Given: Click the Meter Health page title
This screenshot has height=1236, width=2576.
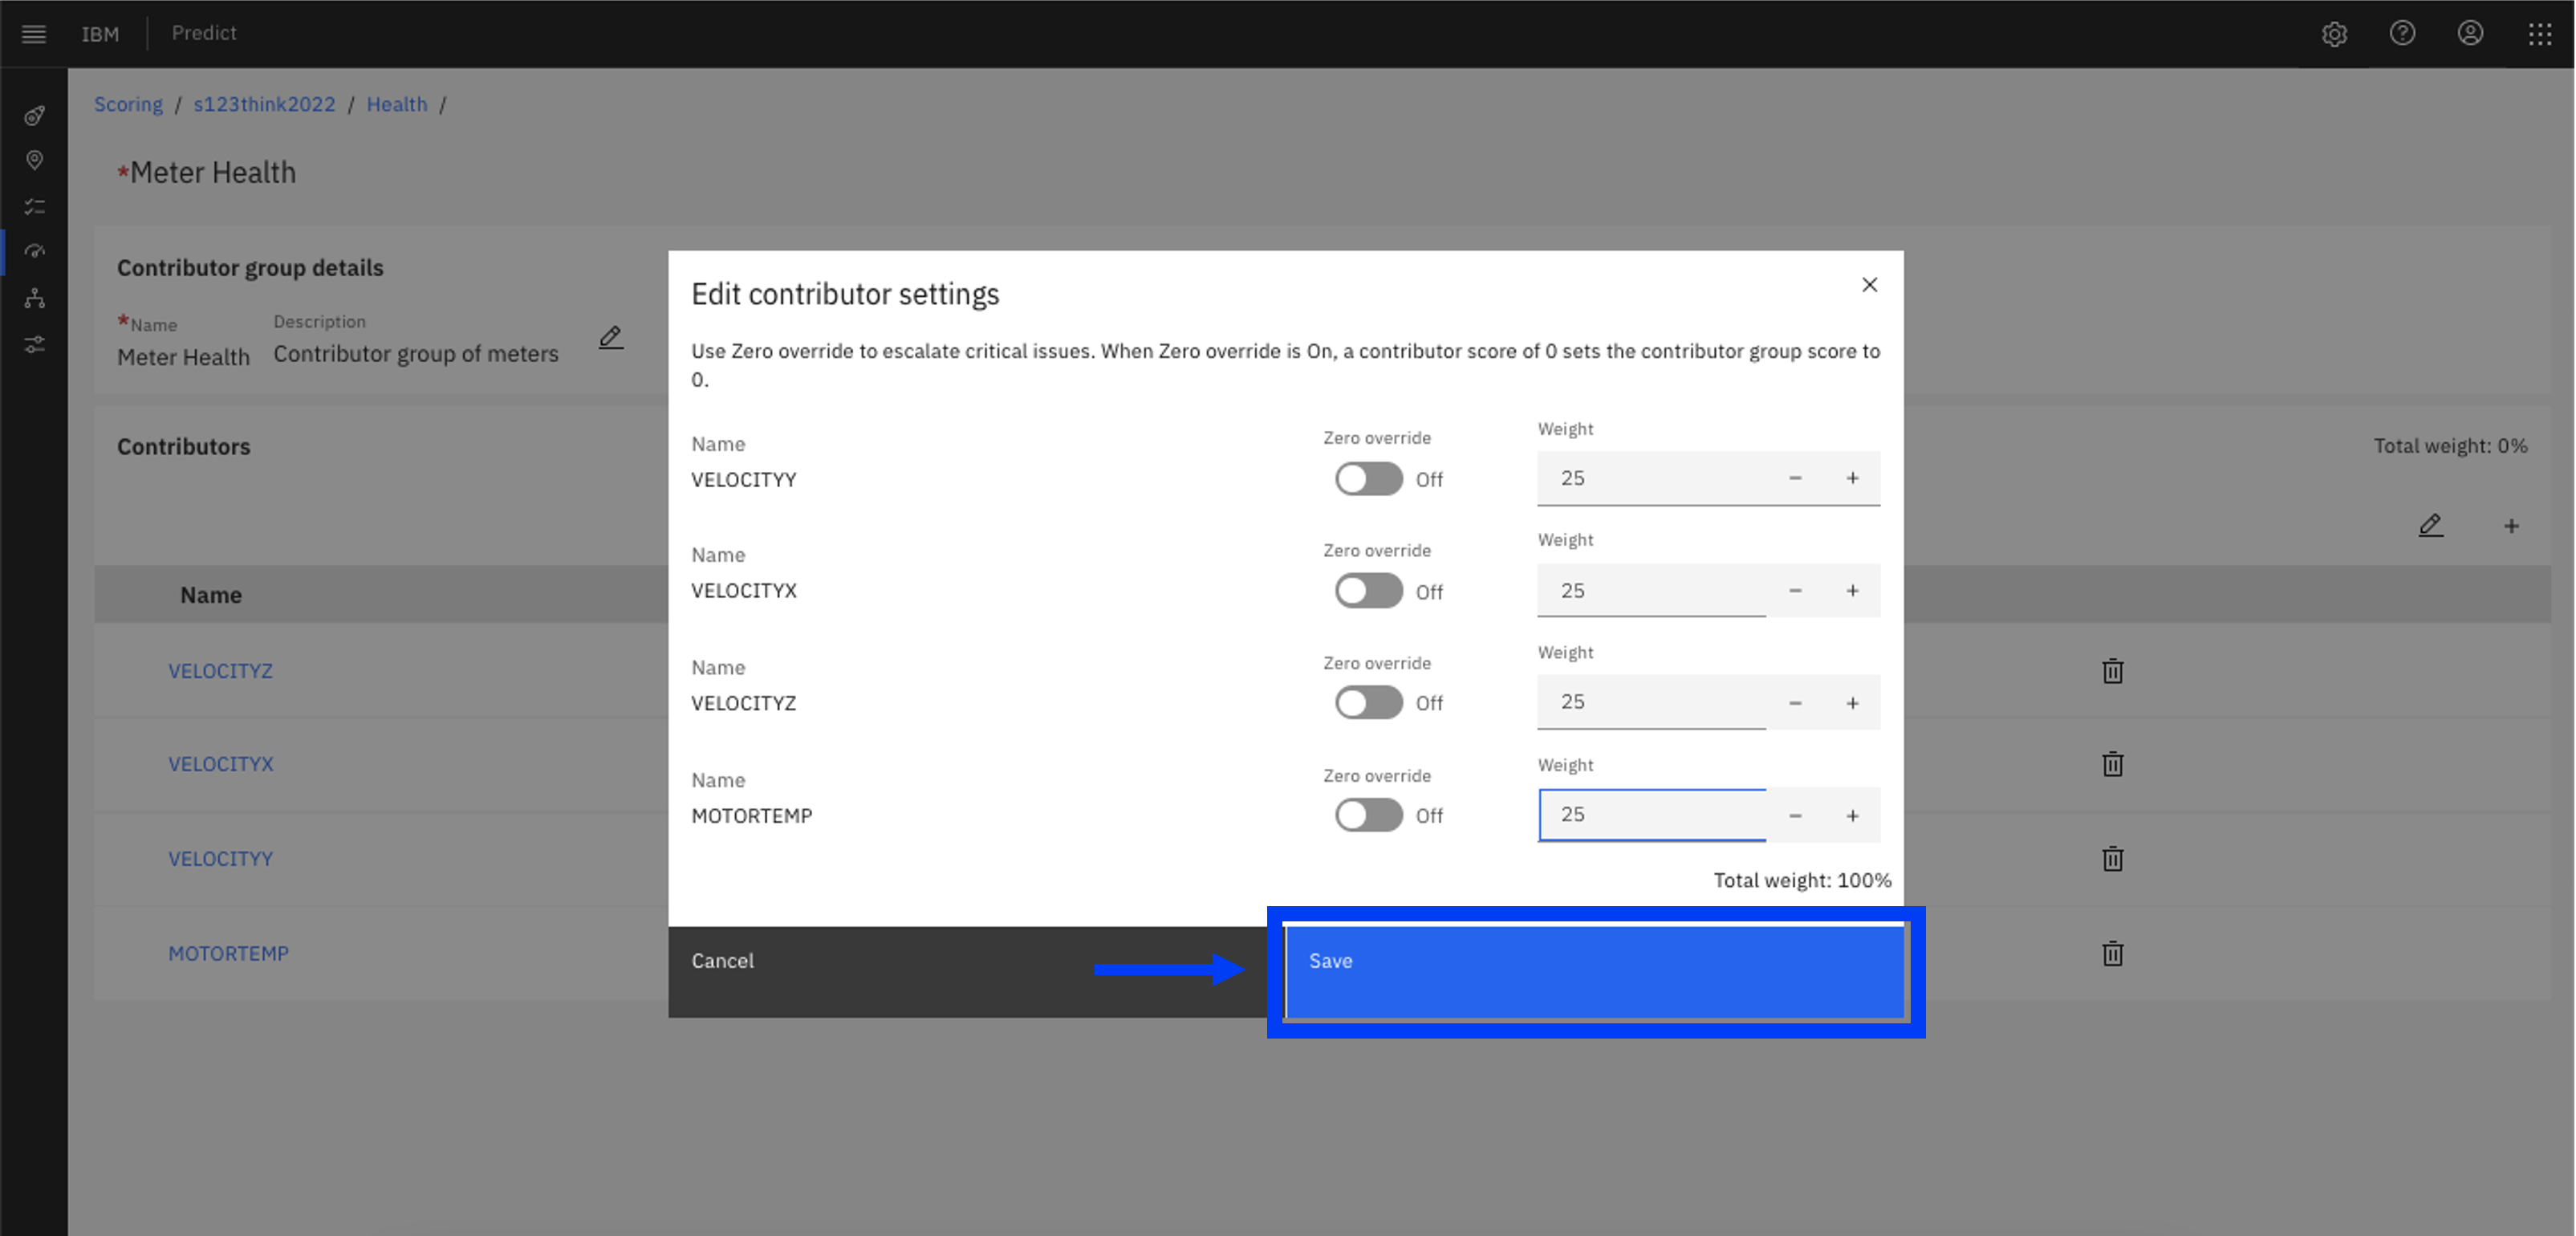Looking at the screenshot, I should pyautogui.click(x=212, y=173).
